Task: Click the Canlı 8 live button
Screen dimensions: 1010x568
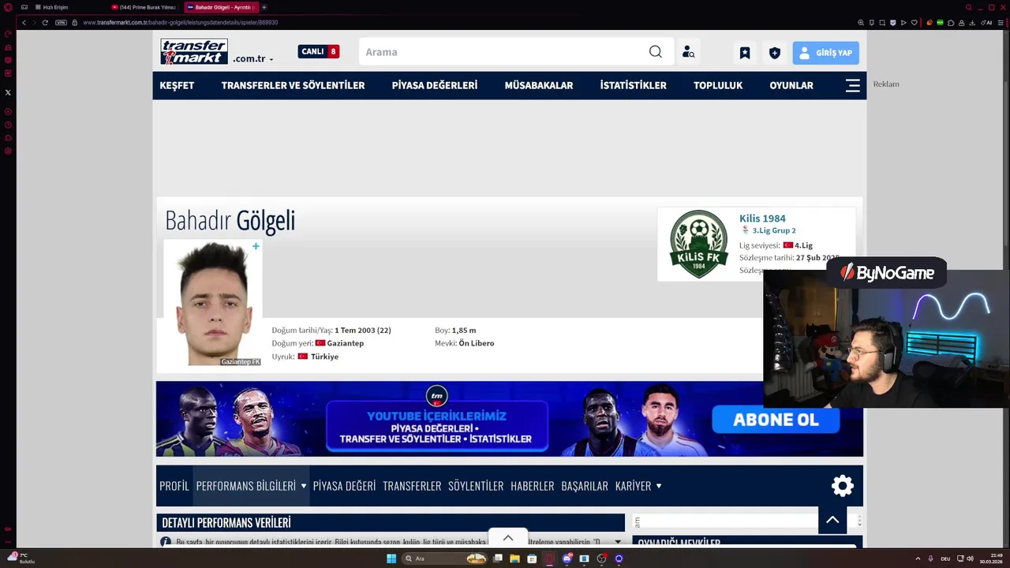Action: point(319,51)
